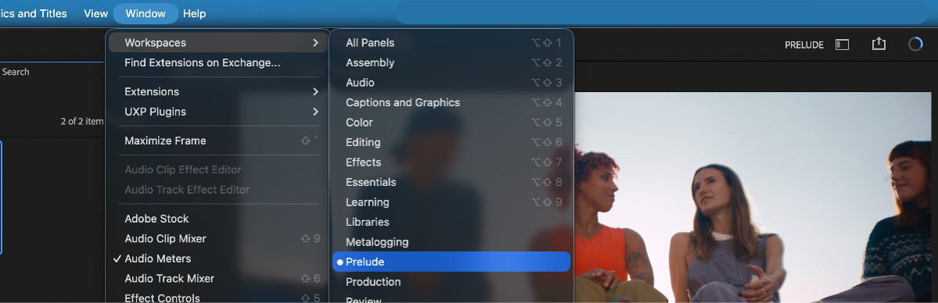The height and width of the screenshot is (303, 938).
Task: Switch to Libraries workspace
Action: (451, 222)
